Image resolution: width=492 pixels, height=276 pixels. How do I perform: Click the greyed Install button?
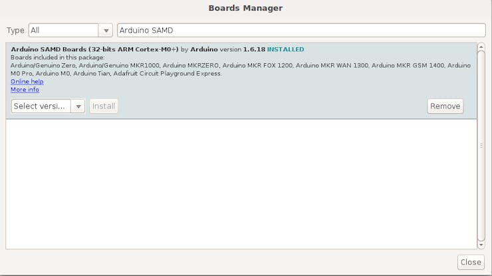click(104, 106)
